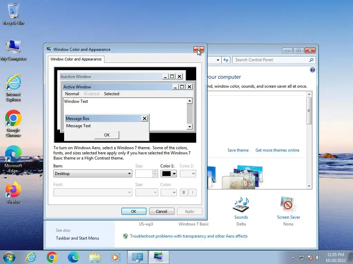The width and height of the screenshot is (353, 264).
Task: Click preview OK button in Message Box
Action: point(107,135)
